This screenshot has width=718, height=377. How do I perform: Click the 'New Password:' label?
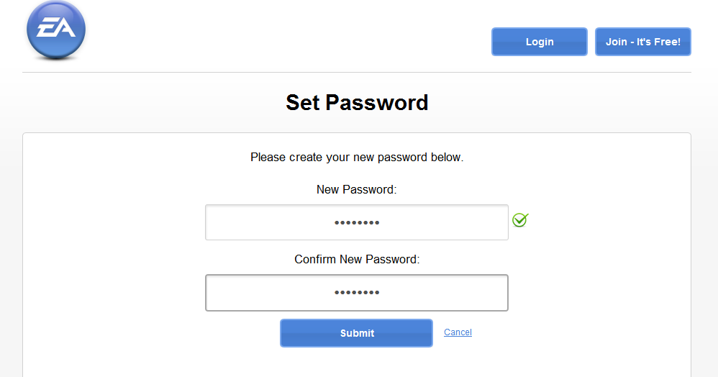[356, 189]
